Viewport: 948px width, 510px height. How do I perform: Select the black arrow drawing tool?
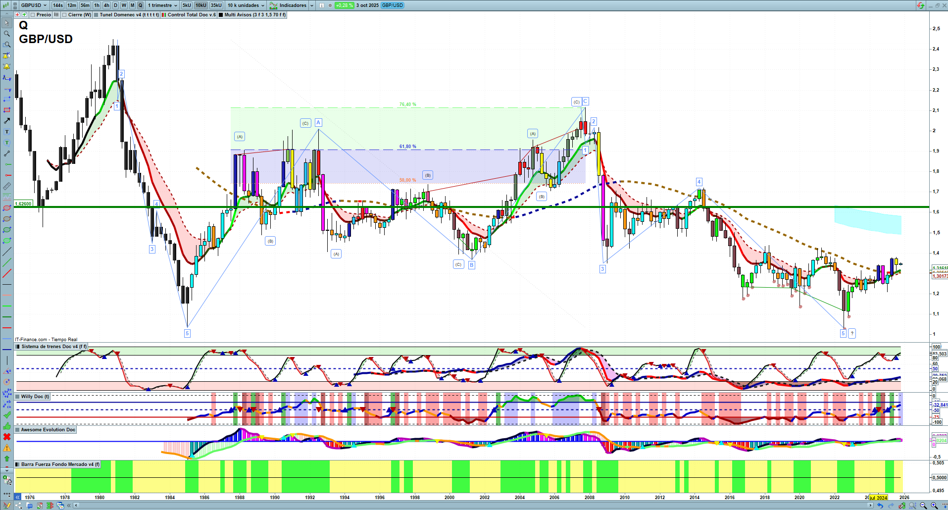[x=7, y=121]
